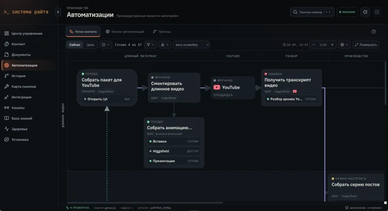Open the side panel layout icon
This screenshot has width=388, height=211.
[377, 12]
